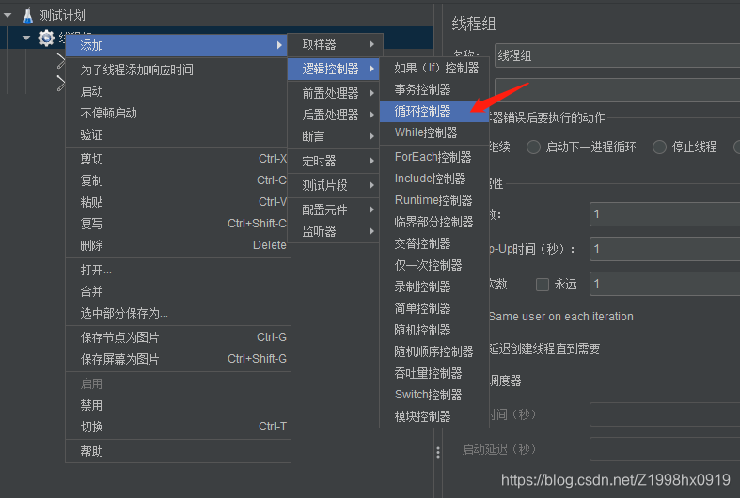Add 循环控制器
740x498 pixels.
coord(434,111)
